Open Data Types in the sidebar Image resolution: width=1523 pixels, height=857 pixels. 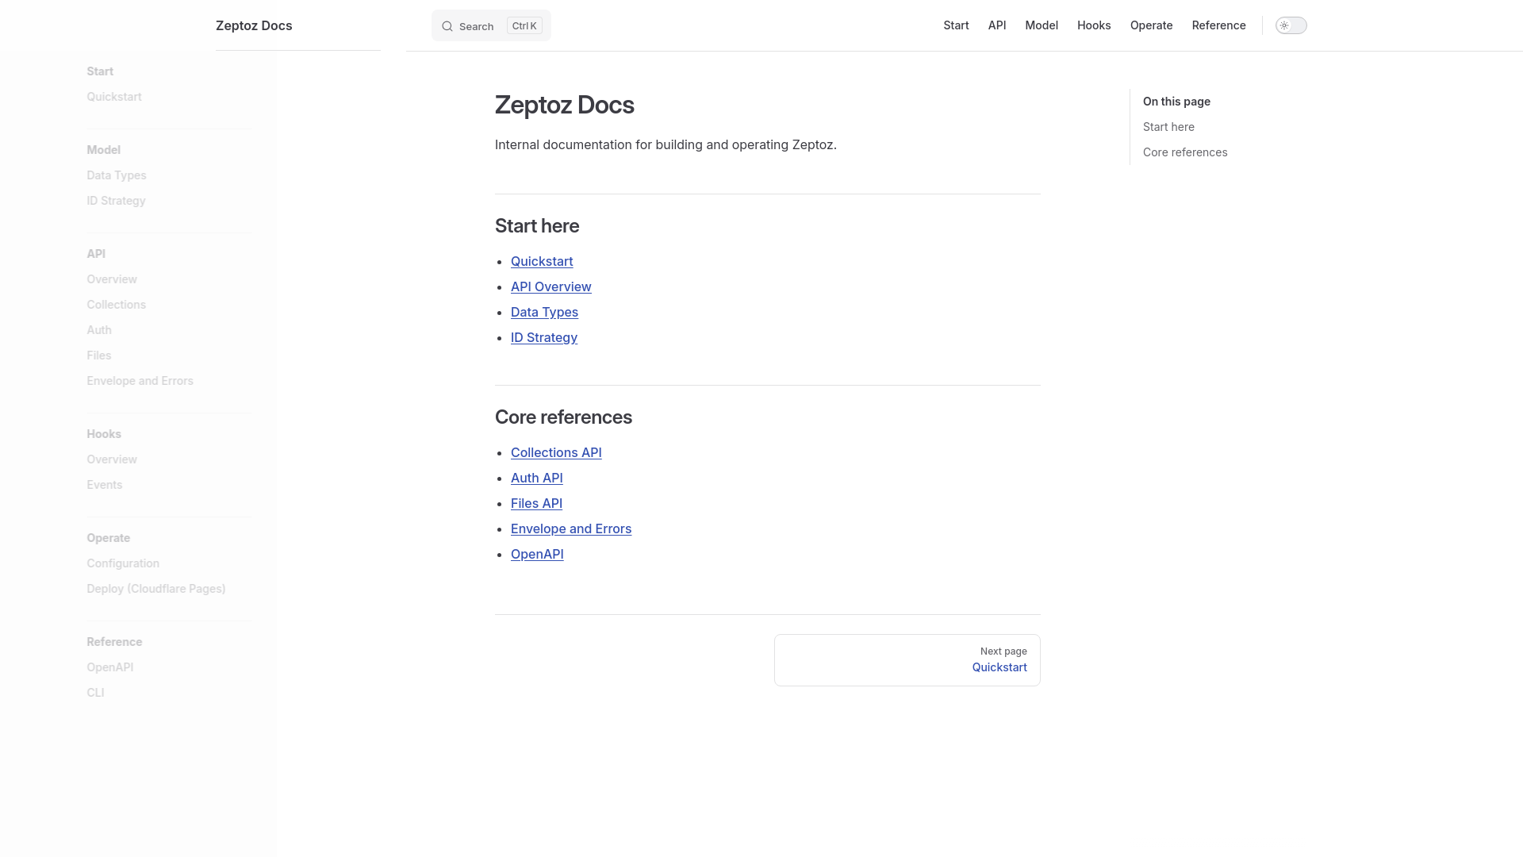click(117, 175)
